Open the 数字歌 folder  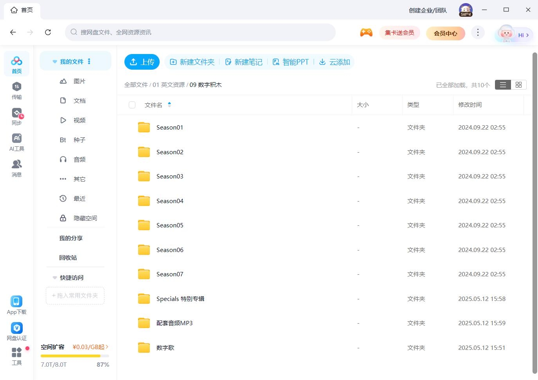pyautogui.click(x=165, y=348)
